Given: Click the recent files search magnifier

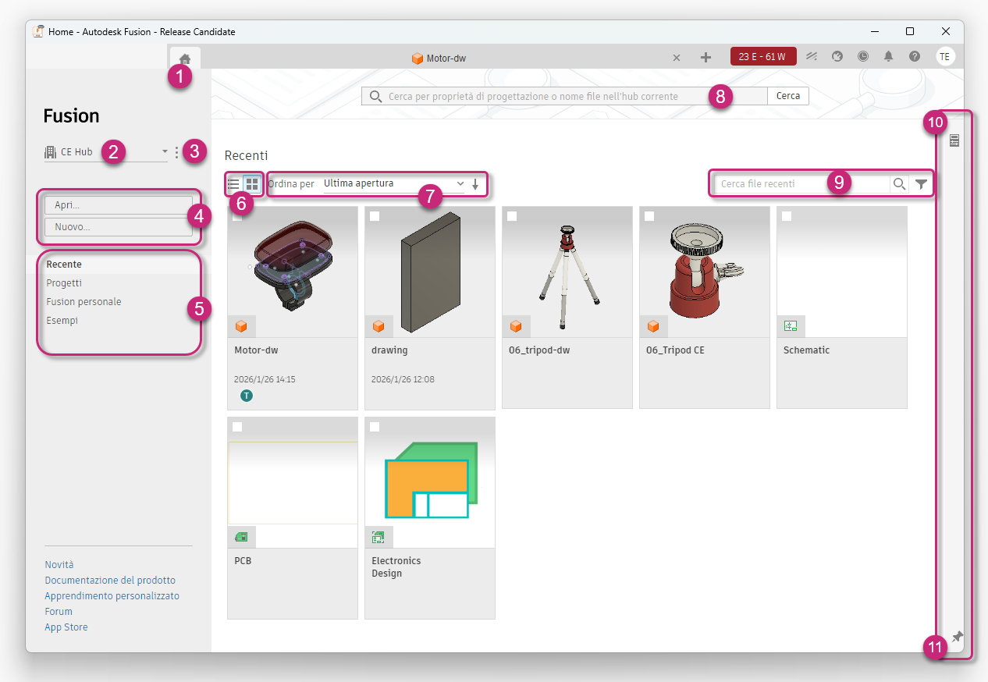Looking at the screenshot, I should (899, 184).
